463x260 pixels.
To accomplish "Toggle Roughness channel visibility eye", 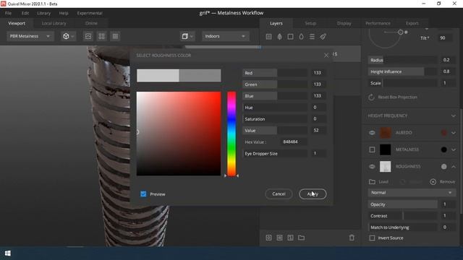I will [372, 167].
